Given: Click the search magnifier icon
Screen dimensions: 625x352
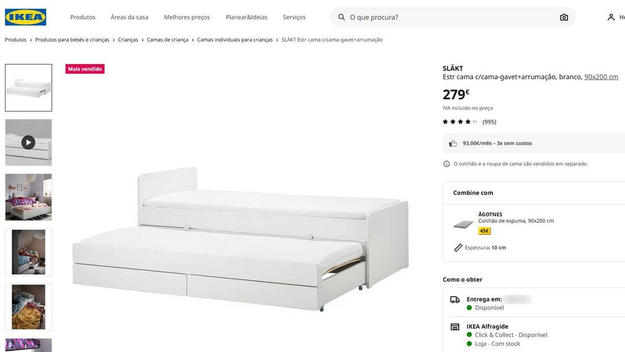Looking at the screenshot, I should (341, 17).
